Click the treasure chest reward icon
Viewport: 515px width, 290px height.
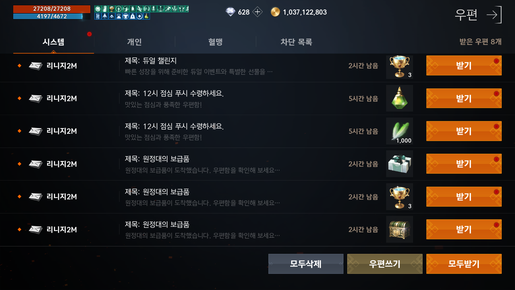coord(399,229)
